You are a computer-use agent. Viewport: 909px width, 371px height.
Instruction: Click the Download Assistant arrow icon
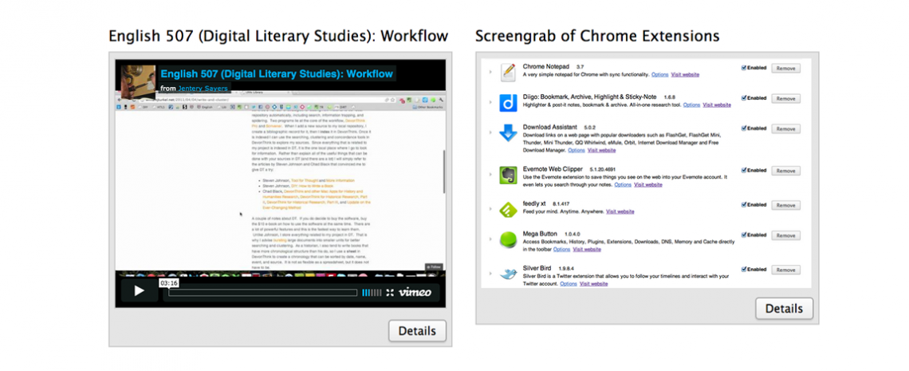(508, 133)
